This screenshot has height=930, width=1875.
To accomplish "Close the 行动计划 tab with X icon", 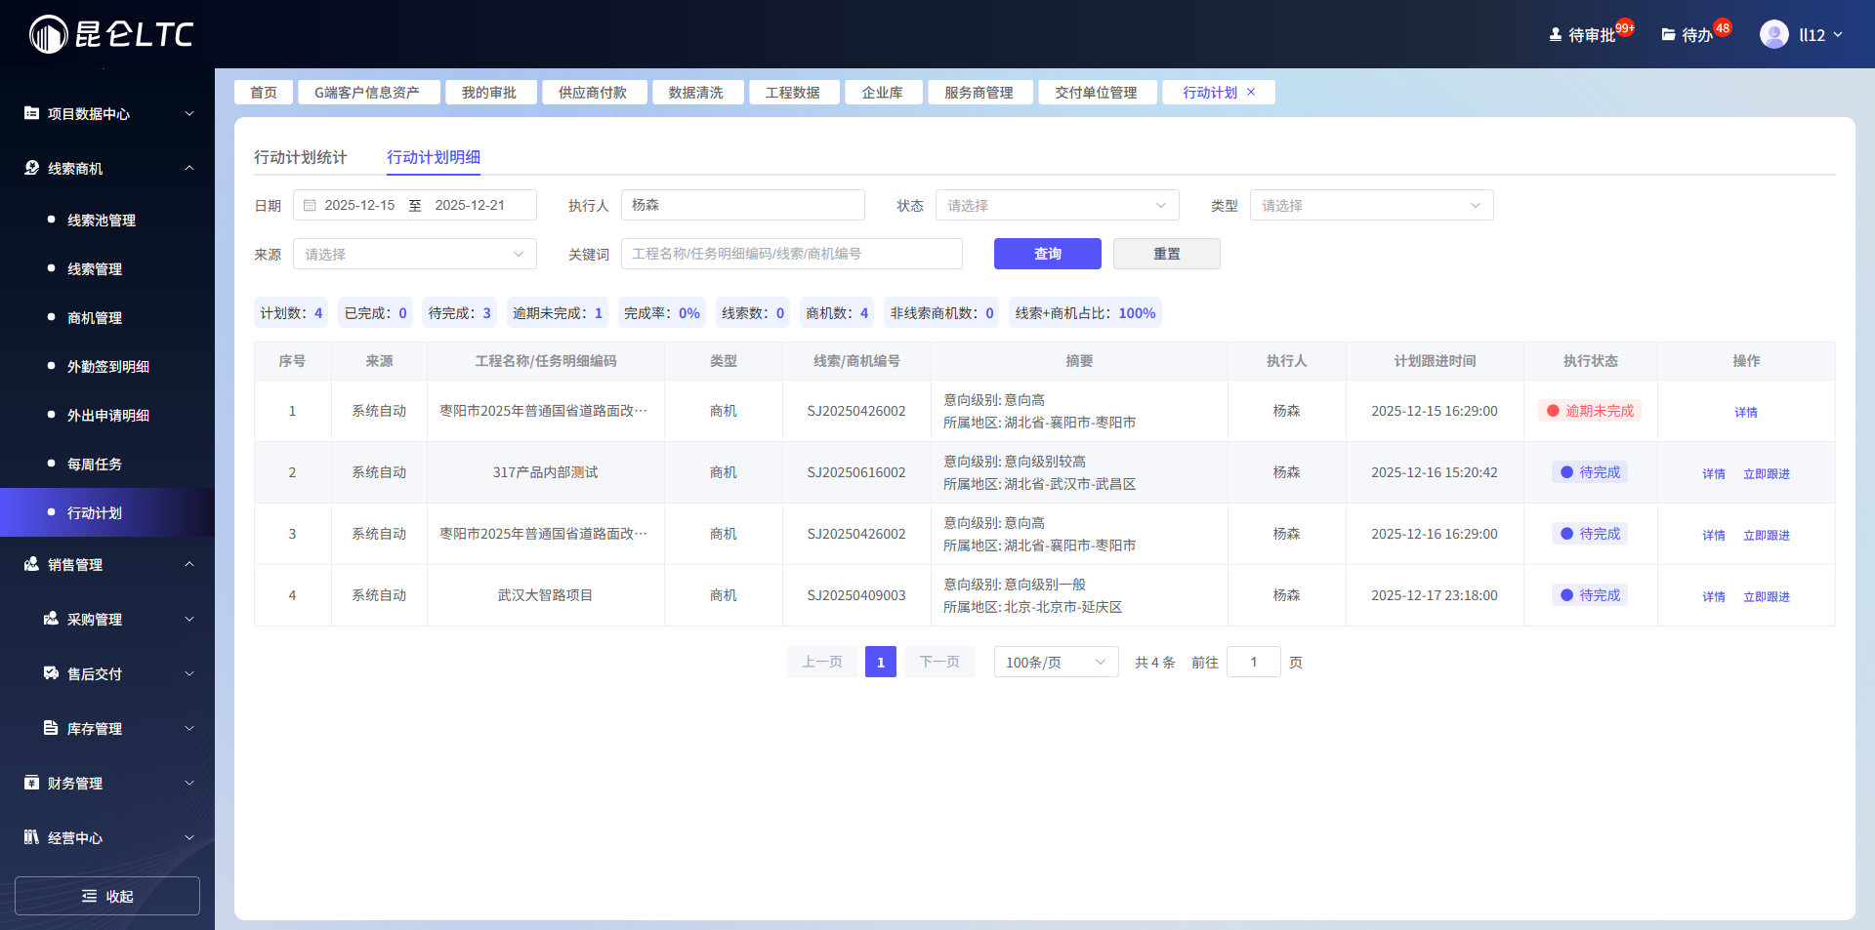I will click(x=1251, y=92).
